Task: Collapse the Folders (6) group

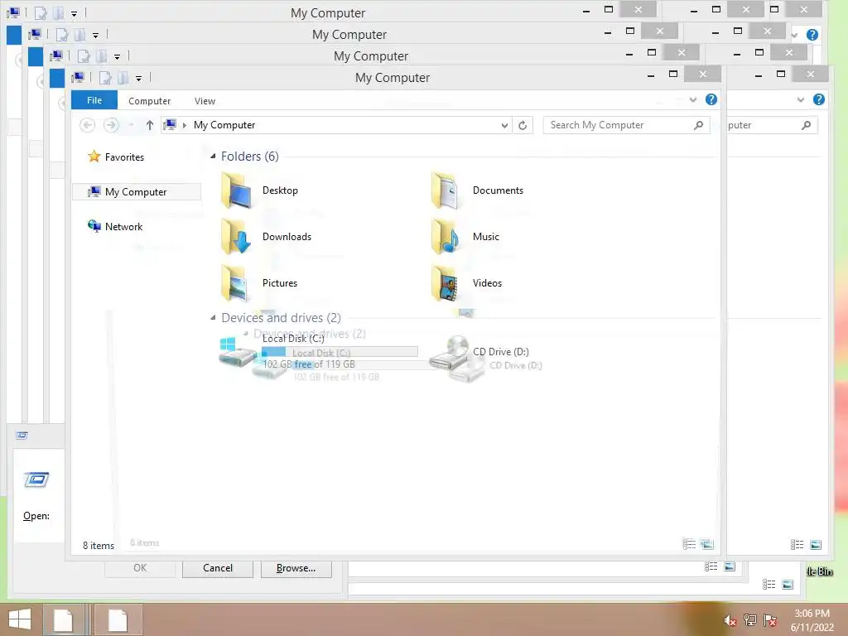Action: coord(213,157)
